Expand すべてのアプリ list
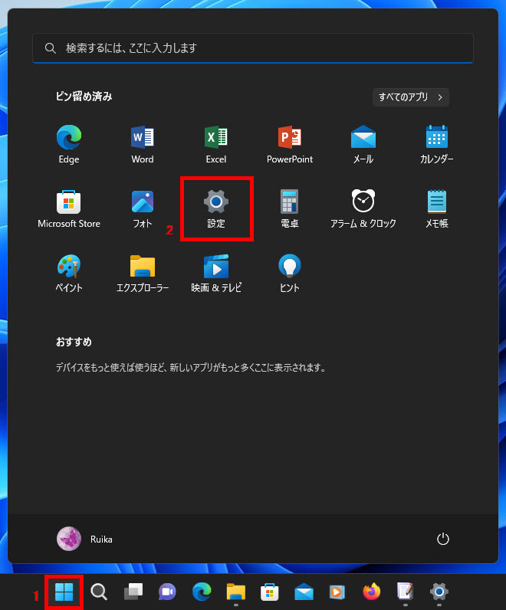This screenshot has width=506, height=610. pyautogui.click(x=411, y=97)
